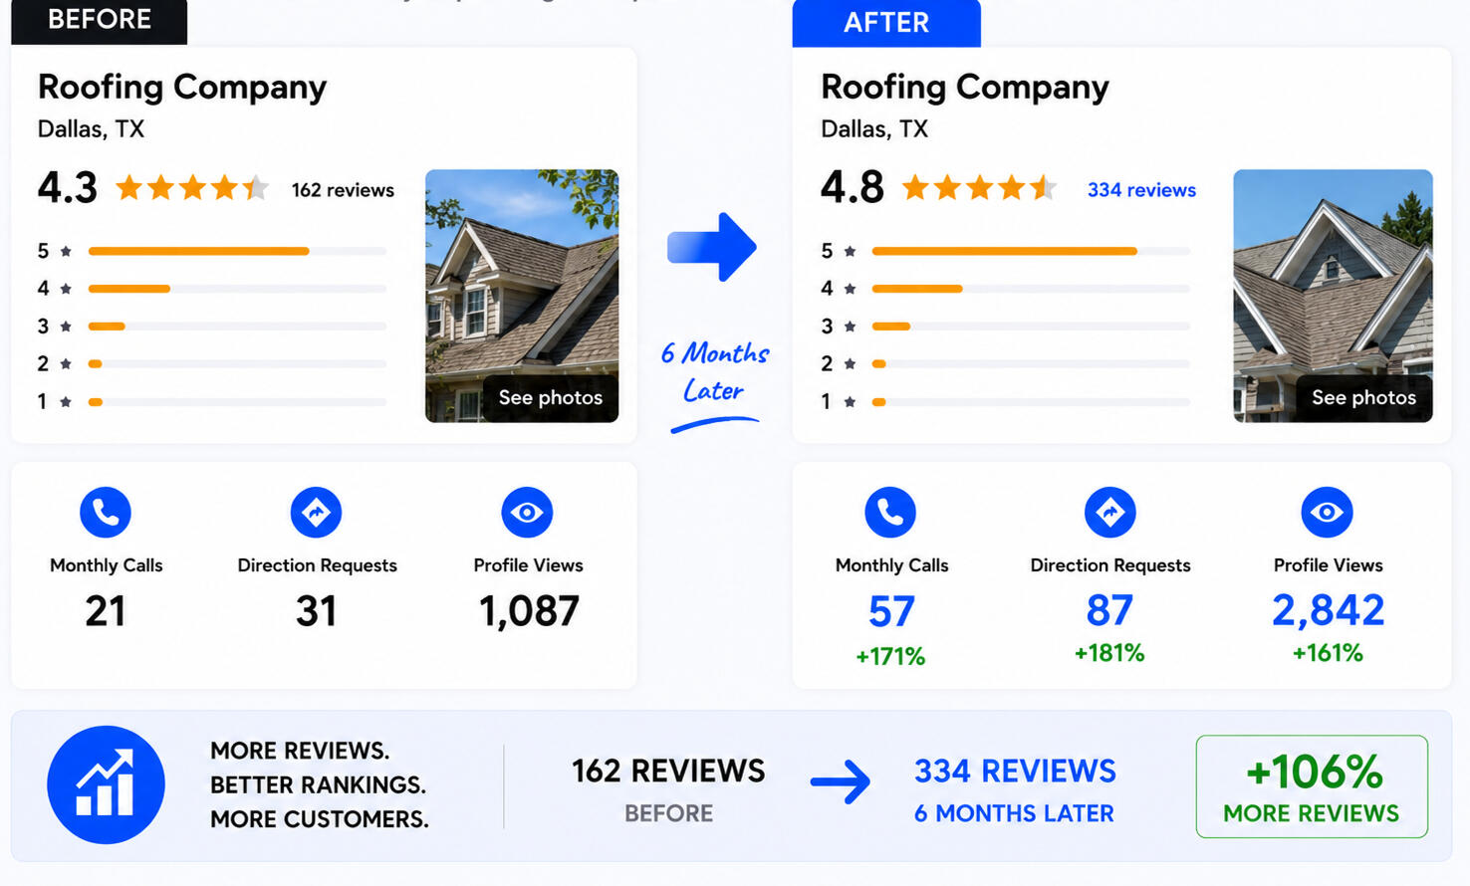Select the AFTER tab label

(x=886, y=23)
